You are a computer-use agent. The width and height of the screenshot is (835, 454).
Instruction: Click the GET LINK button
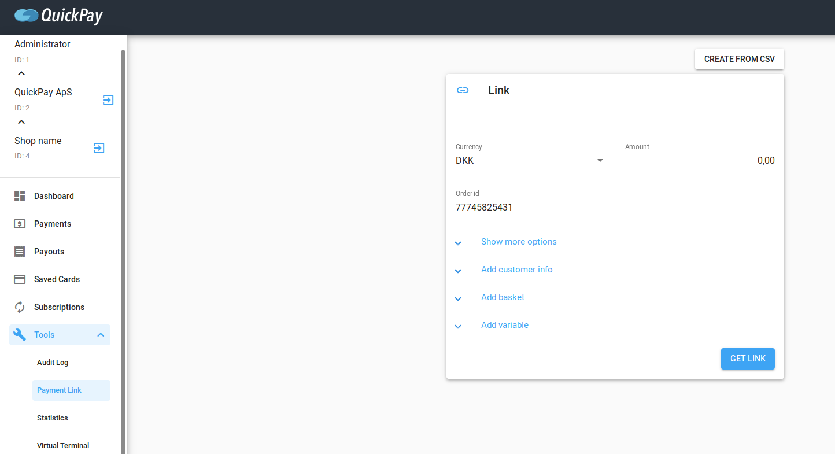(x=748, y=359)
